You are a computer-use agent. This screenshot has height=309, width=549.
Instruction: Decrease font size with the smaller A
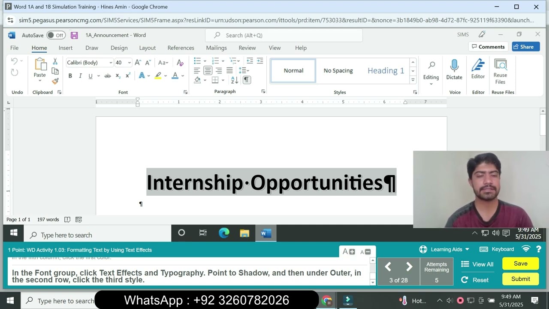(x=148, y=62)
